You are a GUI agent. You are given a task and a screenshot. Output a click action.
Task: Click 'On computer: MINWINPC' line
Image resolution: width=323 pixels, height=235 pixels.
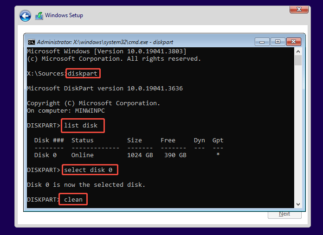(66, 111)
